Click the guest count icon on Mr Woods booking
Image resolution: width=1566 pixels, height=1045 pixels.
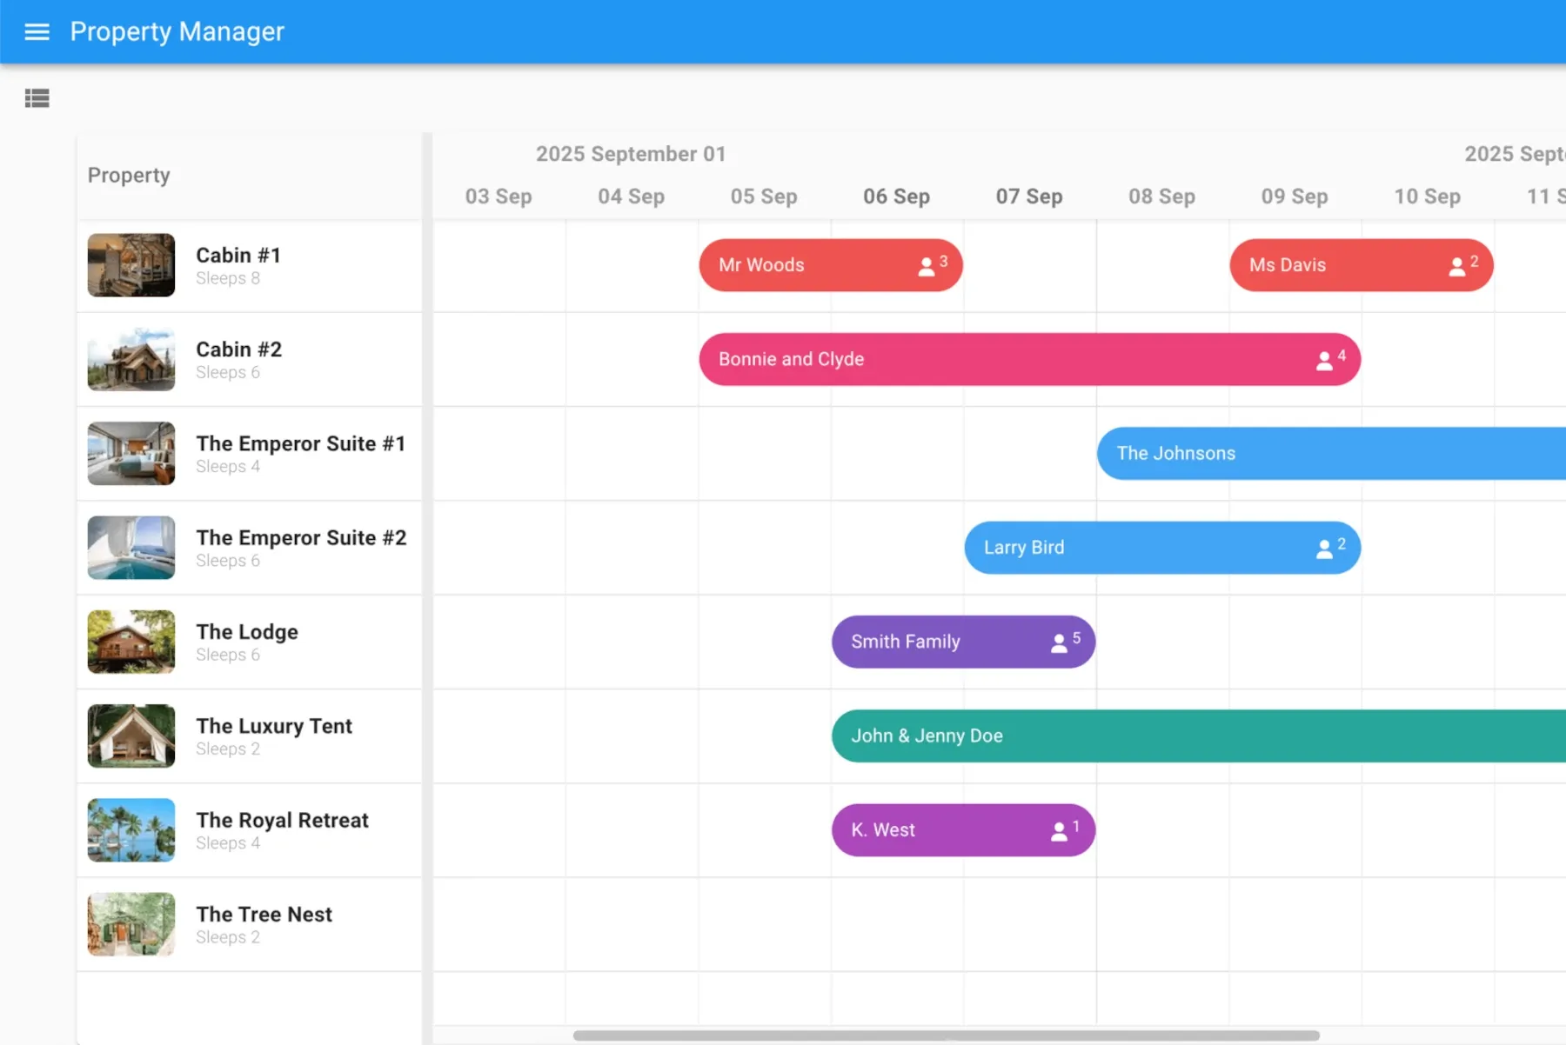coord(927,265)
